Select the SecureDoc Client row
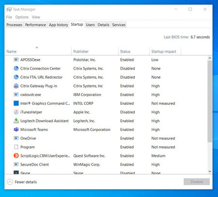Viewport: 218px width, 197px height. pos(106,165)
